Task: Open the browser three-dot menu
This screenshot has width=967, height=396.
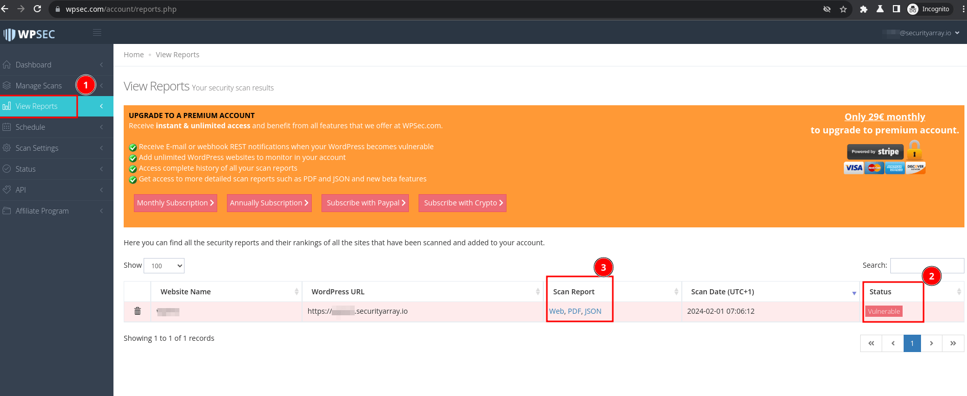Action: tap(963, 9)
